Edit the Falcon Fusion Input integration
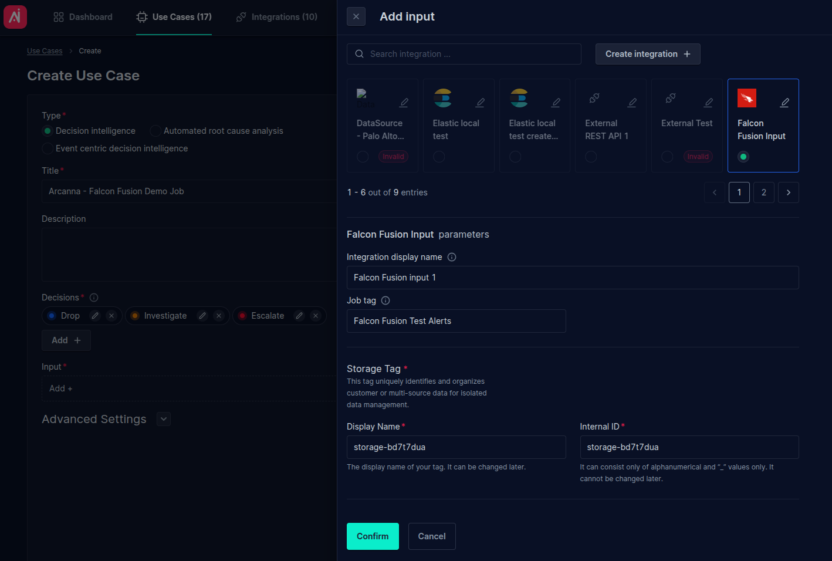832x561 pixels. click(785, 103)
